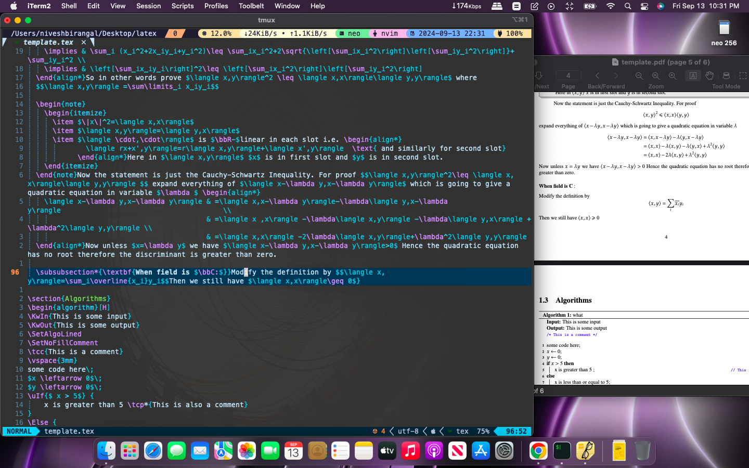The height and width of the screenshot is (468, 749).
Task: Click the date and time clock
Action: pyautogui.click(x=705, y=6)
